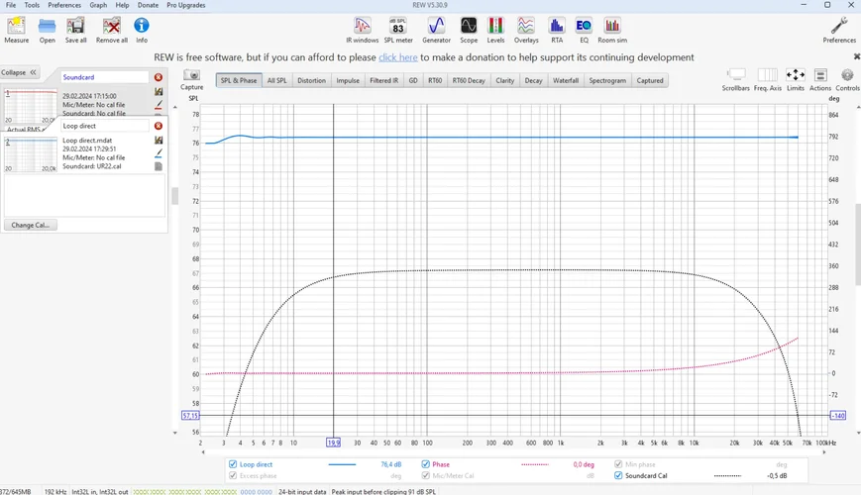Collapse the measurements panel

[x=19, y=72]
